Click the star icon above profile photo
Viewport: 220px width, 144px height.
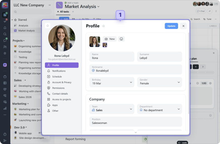tap(48, 26)
